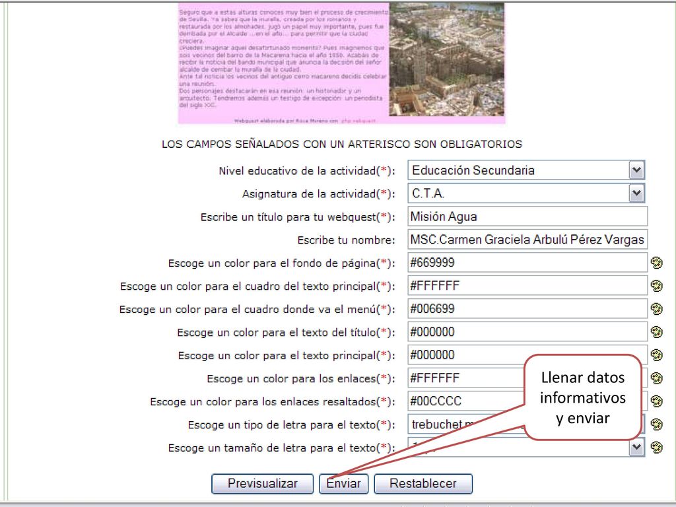Image resolution: width=676 pixels, height=507 pixels.
Task: Click the #669999 page background color field
Action: 527,263
